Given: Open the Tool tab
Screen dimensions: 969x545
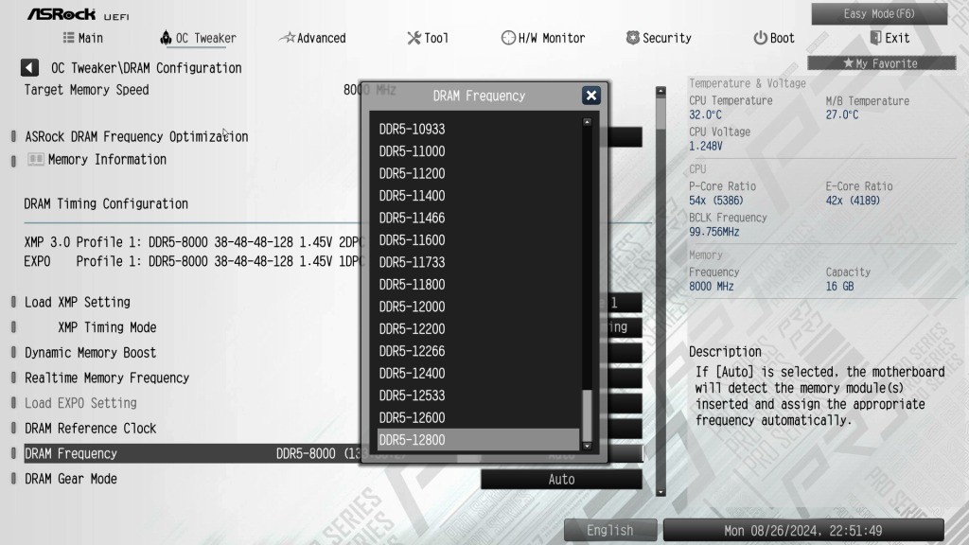Looking at the screenshot, I should [x=428, y=38].
